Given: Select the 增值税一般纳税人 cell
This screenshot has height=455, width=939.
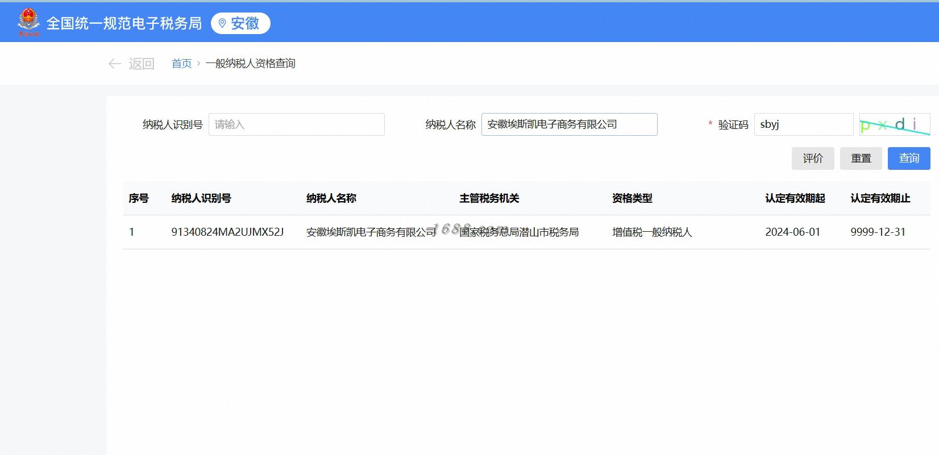Looking at the screenshot, I should coord(652,232).
